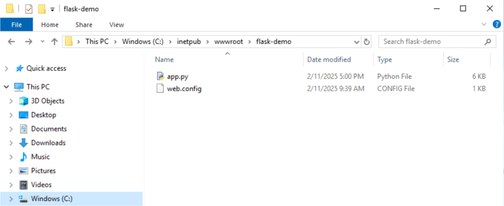Viewport: 504px width, 206px height.
Task: Collapse the This PC tree node
Action: click(x=6, y=87)
